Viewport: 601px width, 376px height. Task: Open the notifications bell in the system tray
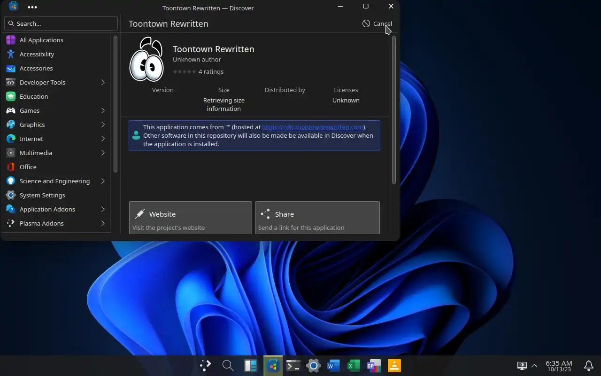[588, 366]
